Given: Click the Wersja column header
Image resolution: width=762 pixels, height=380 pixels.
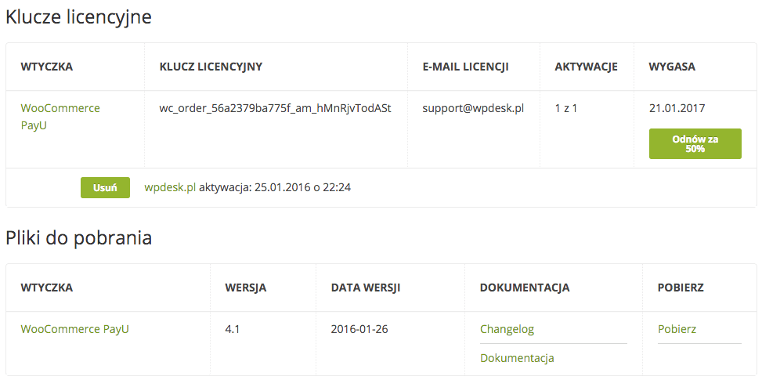Looking at the screenshot, I should point(245,288).
